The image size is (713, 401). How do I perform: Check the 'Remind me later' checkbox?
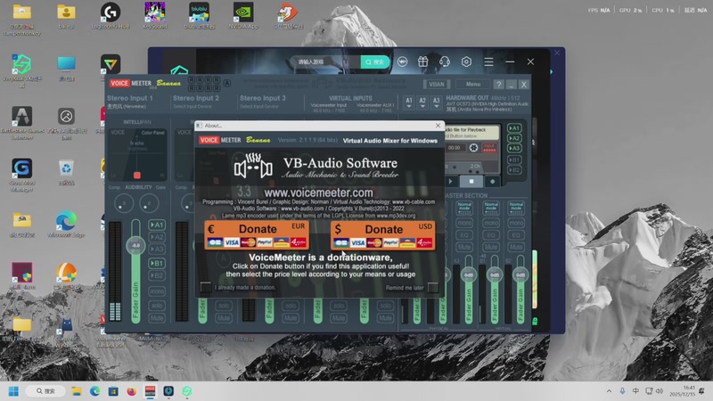(x=433, y=287)
